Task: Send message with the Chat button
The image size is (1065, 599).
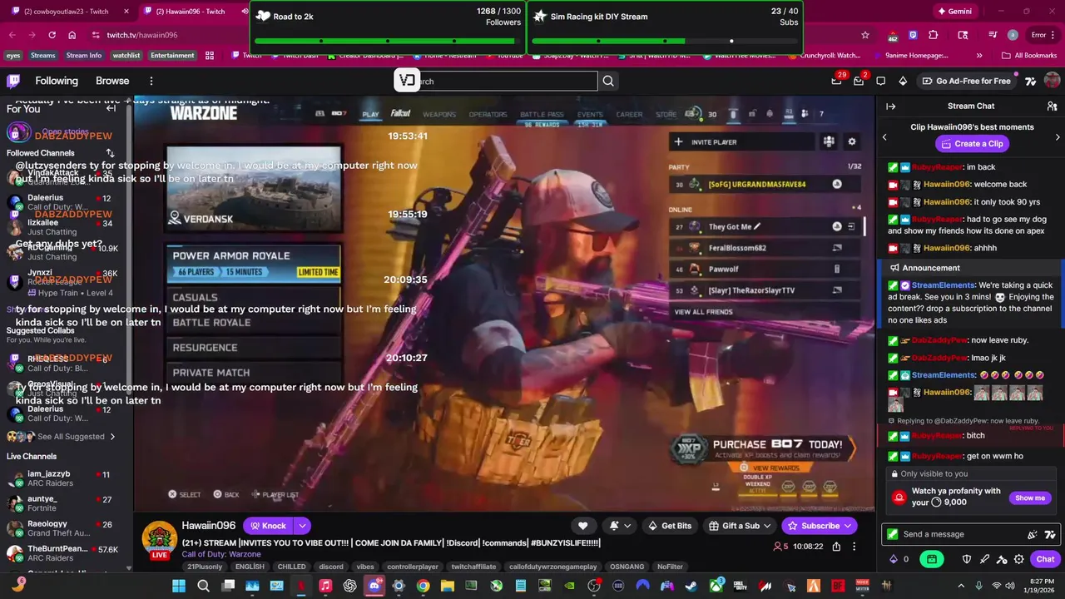Action: (1045, 559)
